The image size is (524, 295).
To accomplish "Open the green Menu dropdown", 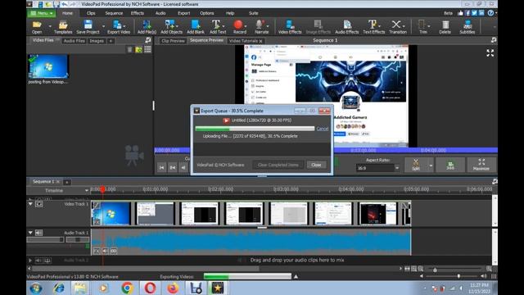I will click(x=42, y=13).
